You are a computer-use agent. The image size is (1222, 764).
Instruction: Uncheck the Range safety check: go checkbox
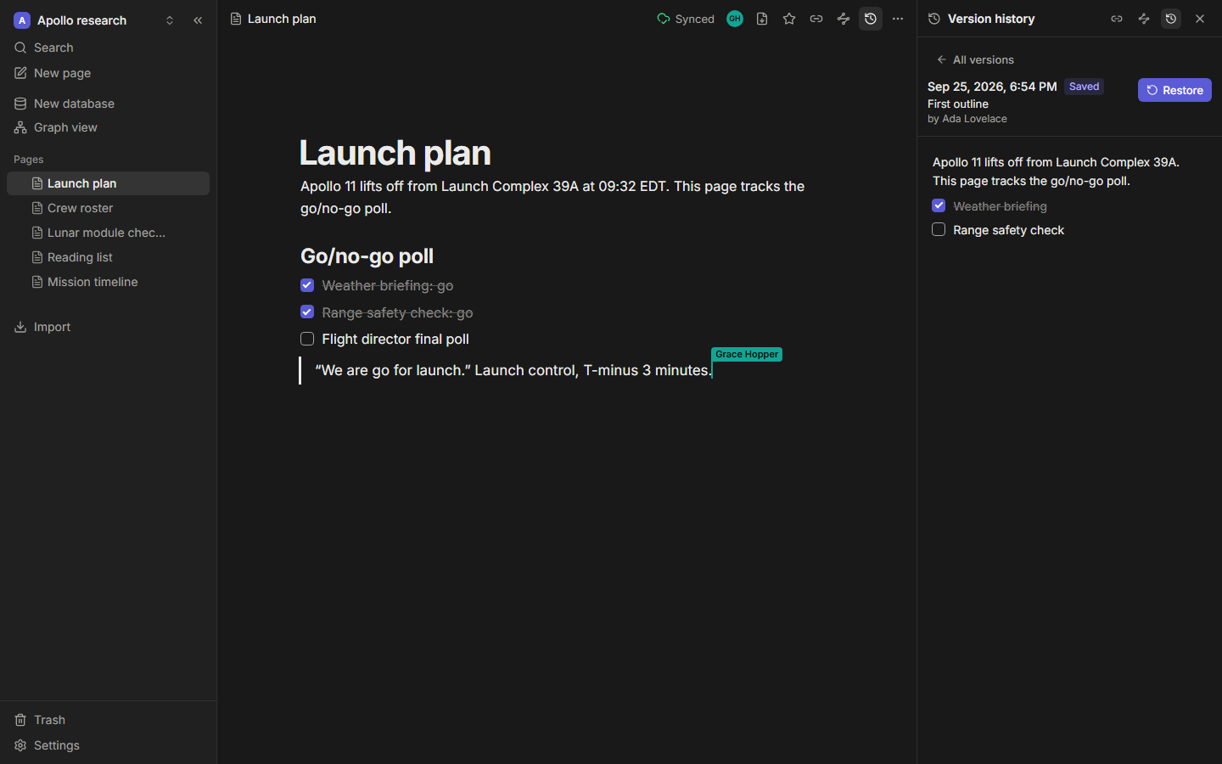[307, 312]
